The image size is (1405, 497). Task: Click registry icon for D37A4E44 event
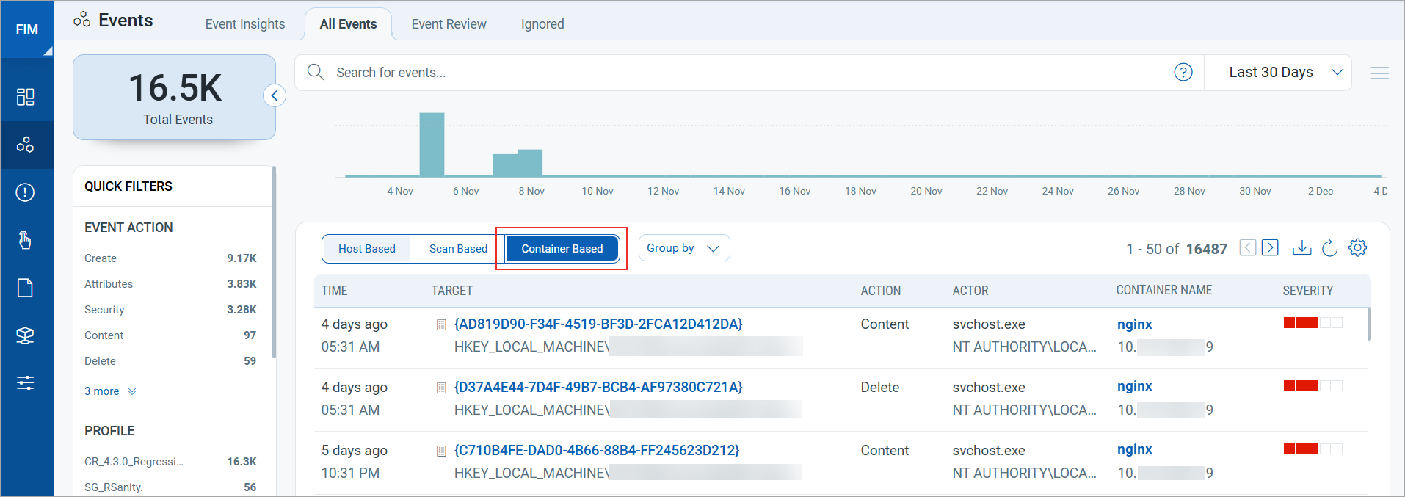tap(441, 388)
